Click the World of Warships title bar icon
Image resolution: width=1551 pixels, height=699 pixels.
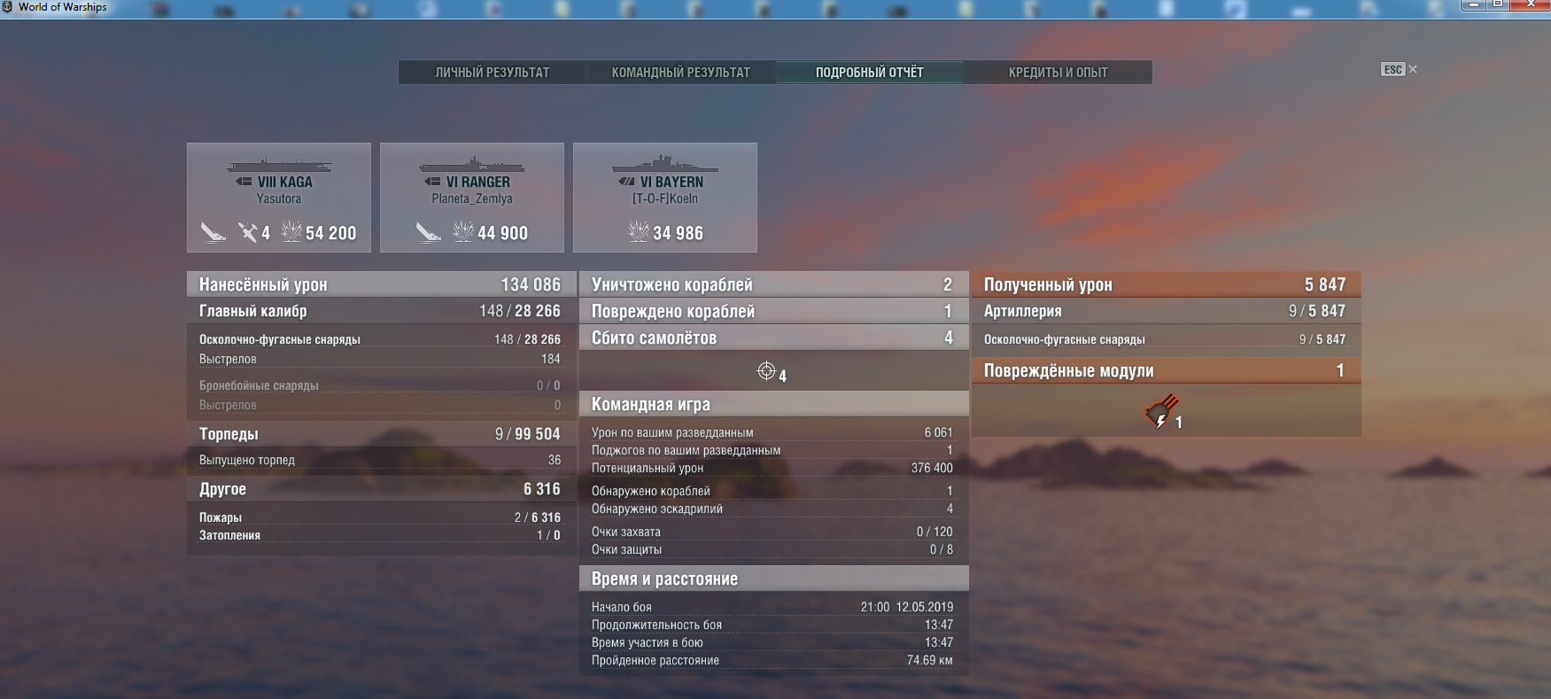coord(8,7)
